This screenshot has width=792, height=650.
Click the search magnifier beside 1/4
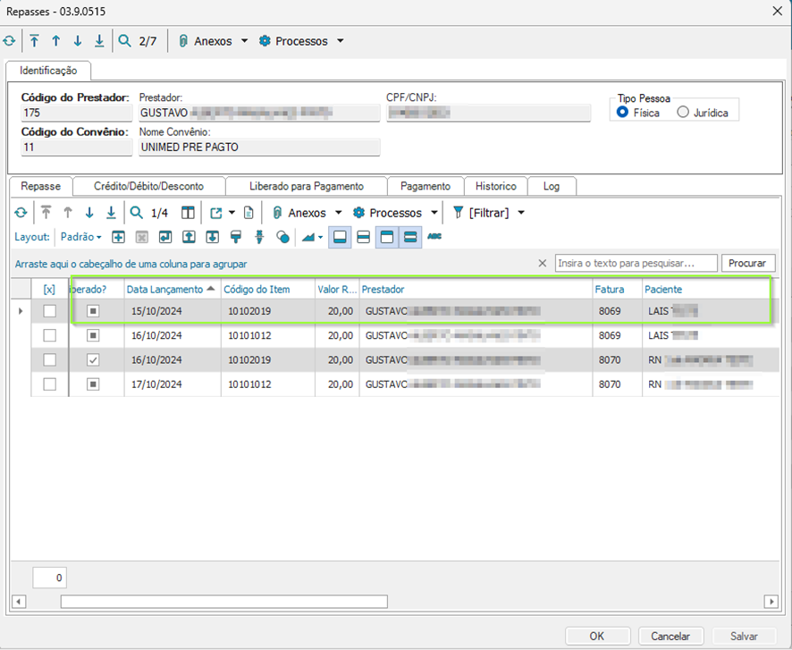click(x=137, y=213)
